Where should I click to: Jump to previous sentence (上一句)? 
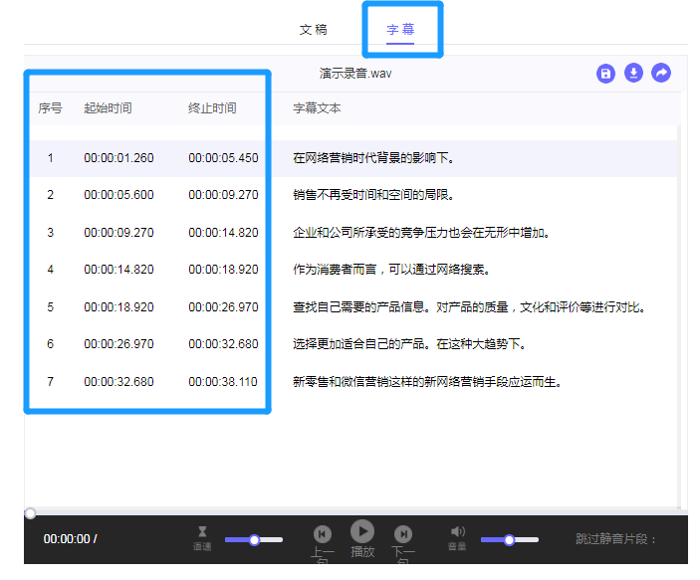pos(322,534)
